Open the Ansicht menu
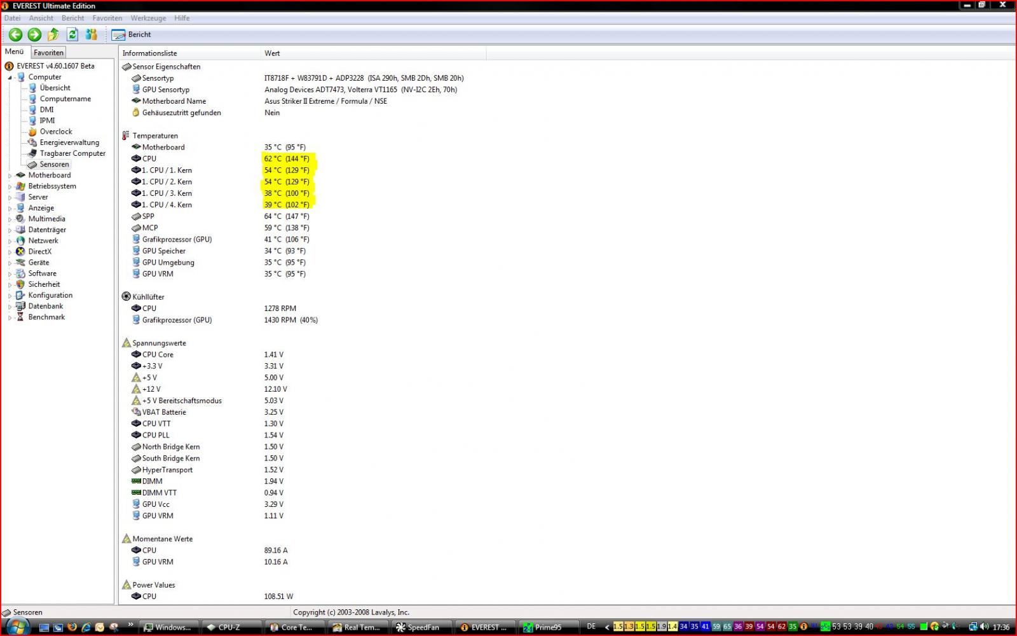 click(x=41, y=18)
